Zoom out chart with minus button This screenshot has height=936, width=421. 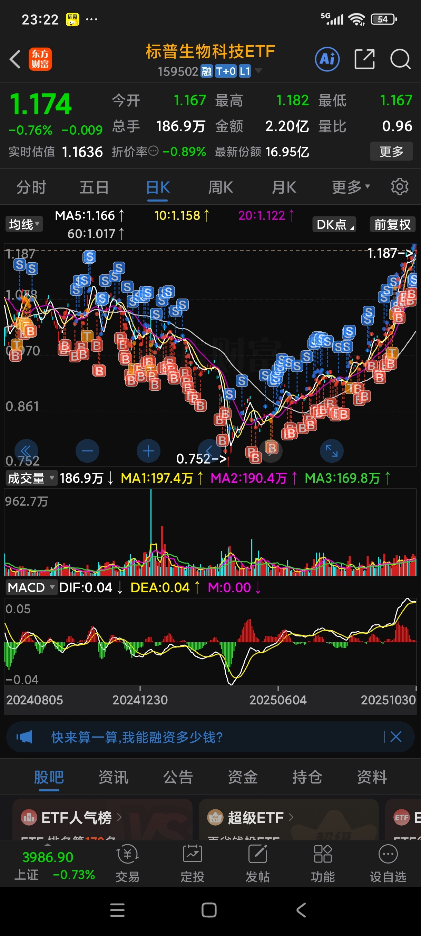87,451
